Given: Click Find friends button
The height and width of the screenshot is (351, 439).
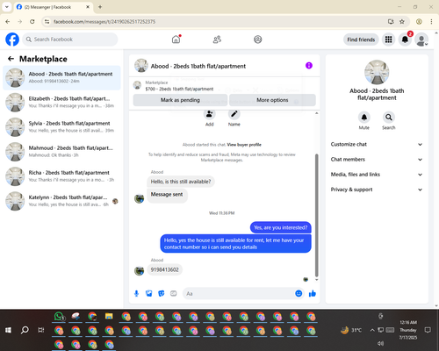Looking at the screenshot, I should coord(361,39).
